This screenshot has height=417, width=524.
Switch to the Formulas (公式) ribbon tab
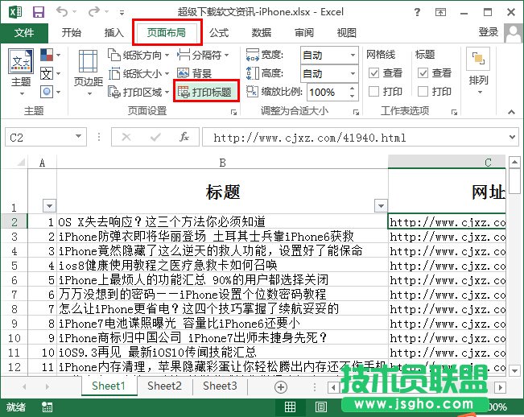coord(219,33)
